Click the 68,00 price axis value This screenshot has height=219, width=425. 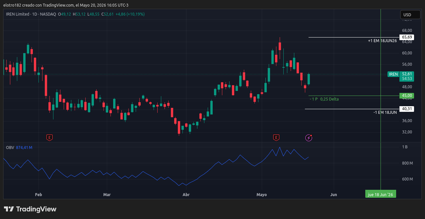[x=407, y=31]
